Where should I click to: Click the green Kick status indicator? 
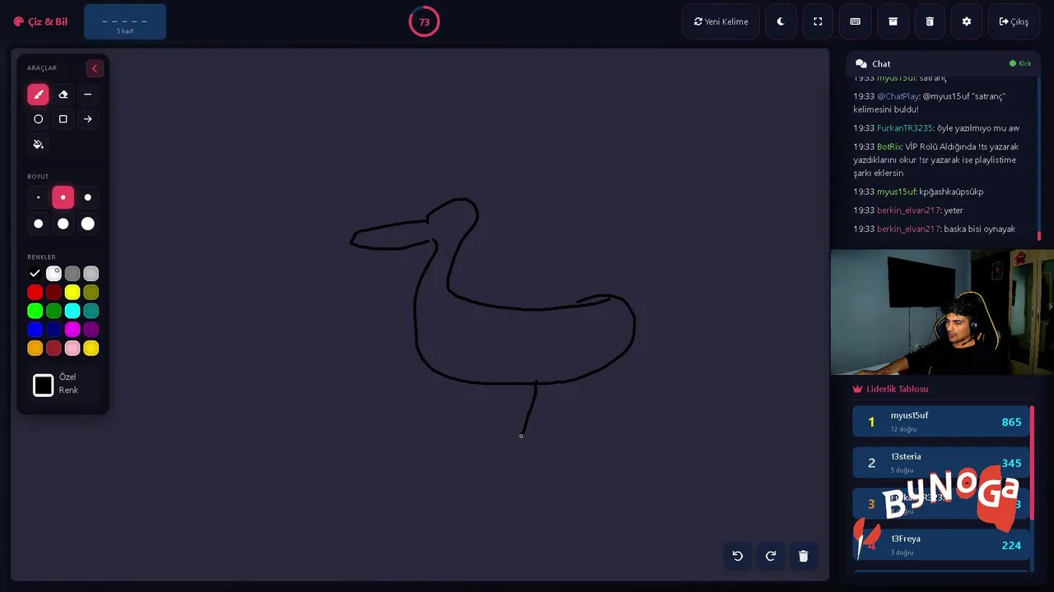pos(1020,63)
